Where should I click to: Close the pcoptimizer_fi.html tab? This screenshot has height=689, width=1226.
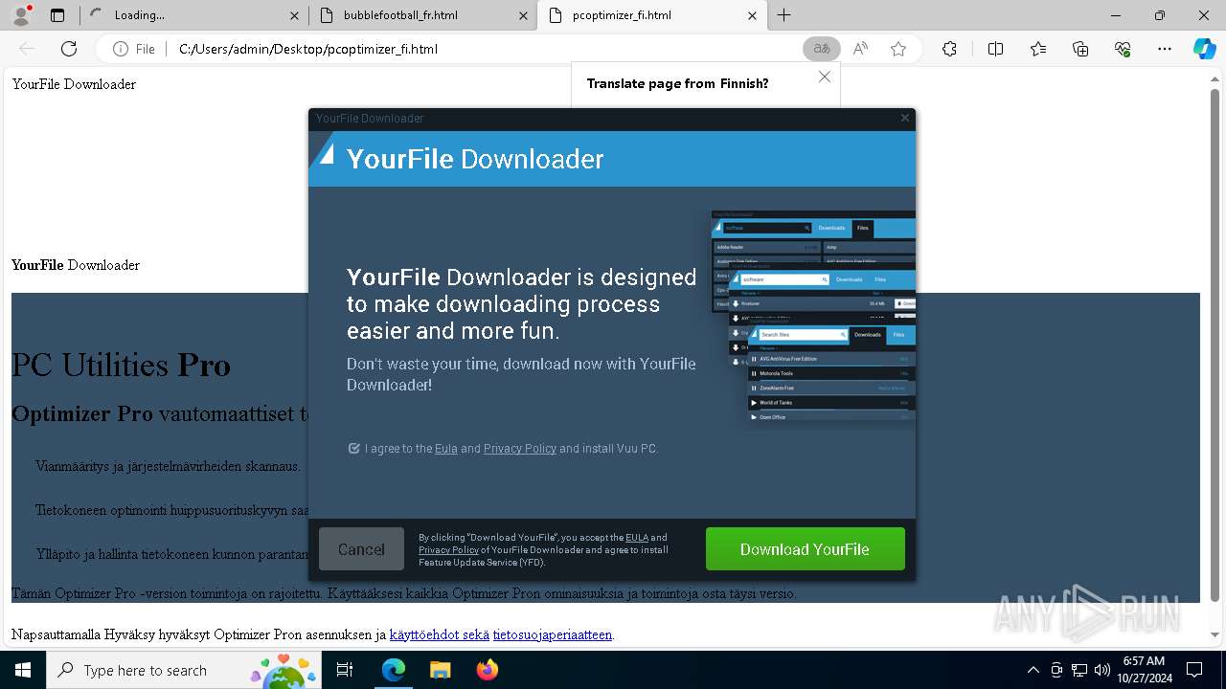[x=752, y=15]
